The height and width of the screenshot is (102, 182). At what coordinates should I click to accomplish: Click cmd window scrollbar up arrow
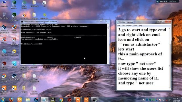(x=108, y=25)
